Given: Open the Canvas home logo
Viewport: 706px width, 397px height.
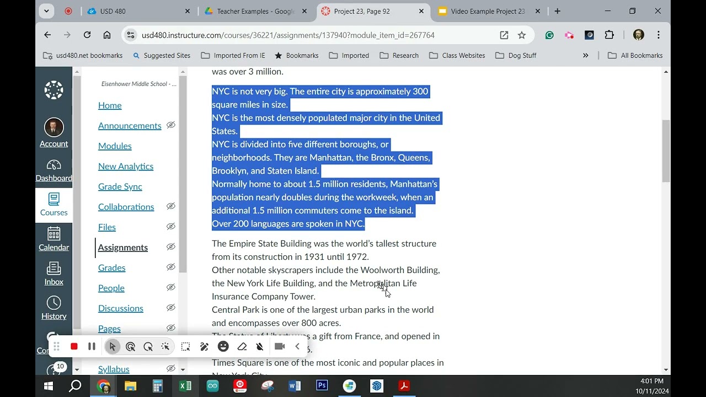Looking at the screenshot, I should click(54, 90).
